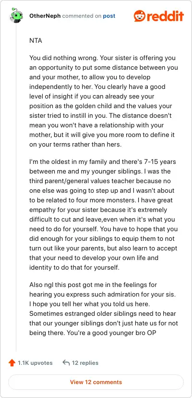This screenshot has width=192, height=398.
Task: Follow the blue "post" link in header
Action: (x=109, y=16)
